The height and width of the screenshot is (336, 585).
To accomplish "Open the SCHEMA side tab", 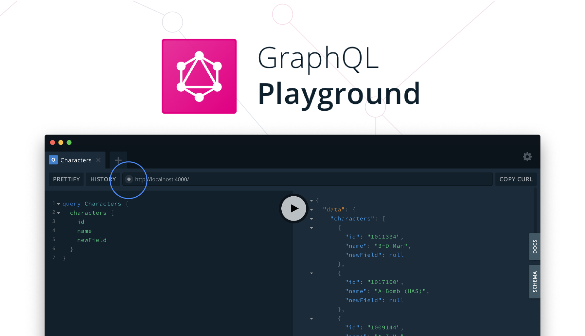I will click(535, 282).
